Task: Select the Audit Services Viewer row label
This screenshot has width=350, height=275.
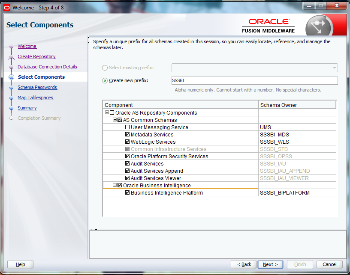Action: pyautogui.click(x=156, y=178)
